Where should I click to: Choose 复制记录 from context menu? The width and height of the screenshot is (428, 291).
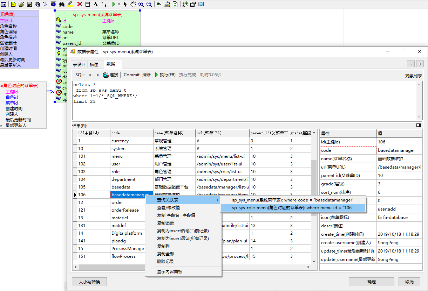tap(183, 223)
